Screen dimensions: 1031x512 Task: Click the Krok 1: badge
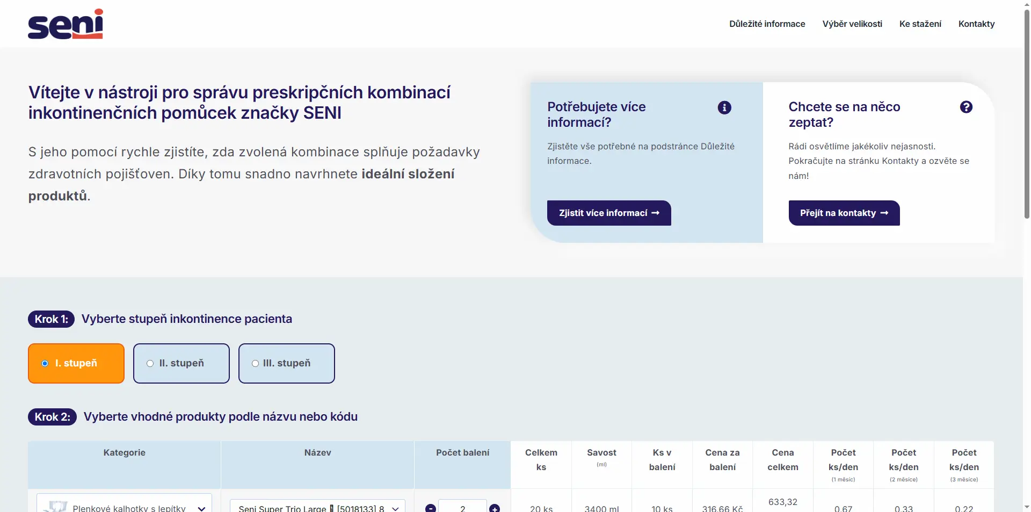pyautogui.click(x=52, y=319)
